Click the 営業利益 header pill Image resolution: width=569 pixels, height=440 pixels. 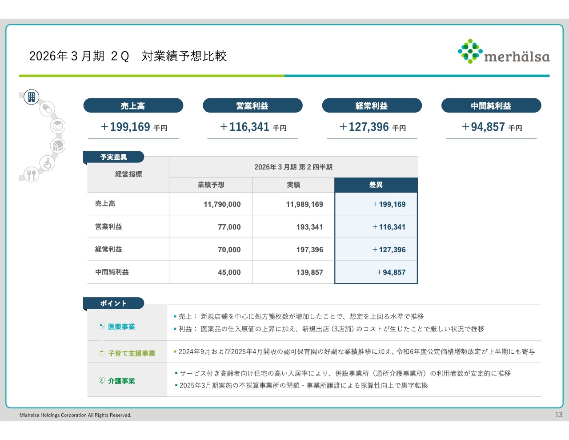click(x=252, y=106)
